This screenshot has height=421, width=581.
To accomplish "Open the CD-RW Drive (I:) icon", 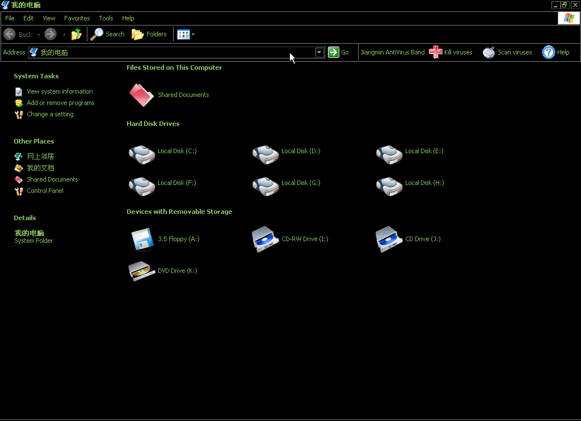I will tap(266, 239).
